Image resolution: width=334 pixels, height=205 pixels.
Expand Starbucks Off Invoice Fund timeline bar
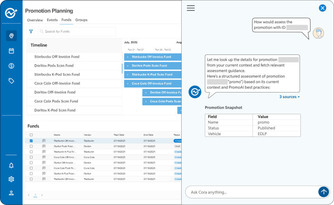[128, 57]
